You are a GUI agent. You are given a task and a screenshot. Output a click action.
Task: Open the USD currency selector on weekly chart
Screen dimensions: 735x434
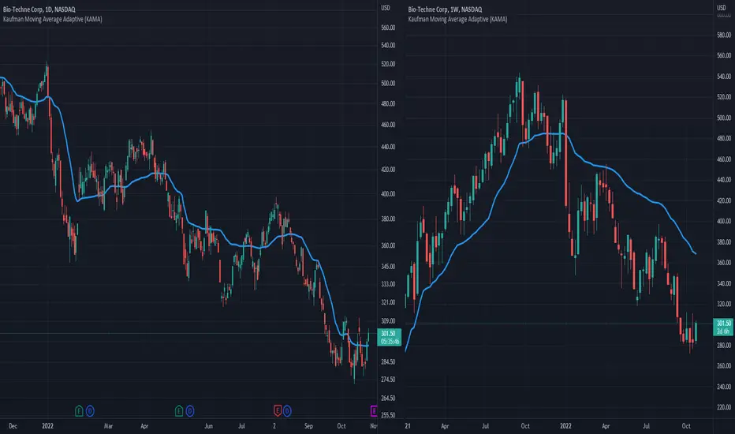pyautogui.click(x=722, y=8)
